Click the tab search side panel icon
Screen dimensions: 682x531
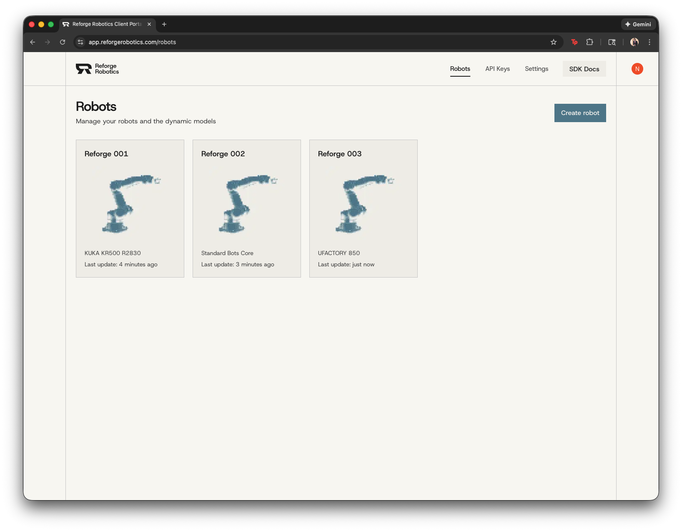click(612, 42)
